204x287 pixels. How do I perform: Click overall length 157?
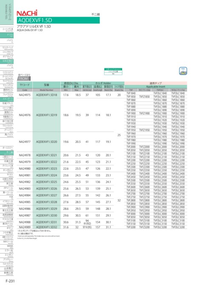98,227
